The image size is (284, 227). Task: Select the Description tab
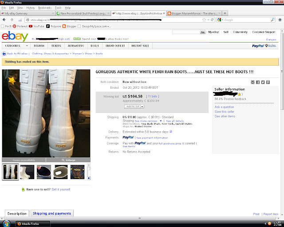pos(17,213)
